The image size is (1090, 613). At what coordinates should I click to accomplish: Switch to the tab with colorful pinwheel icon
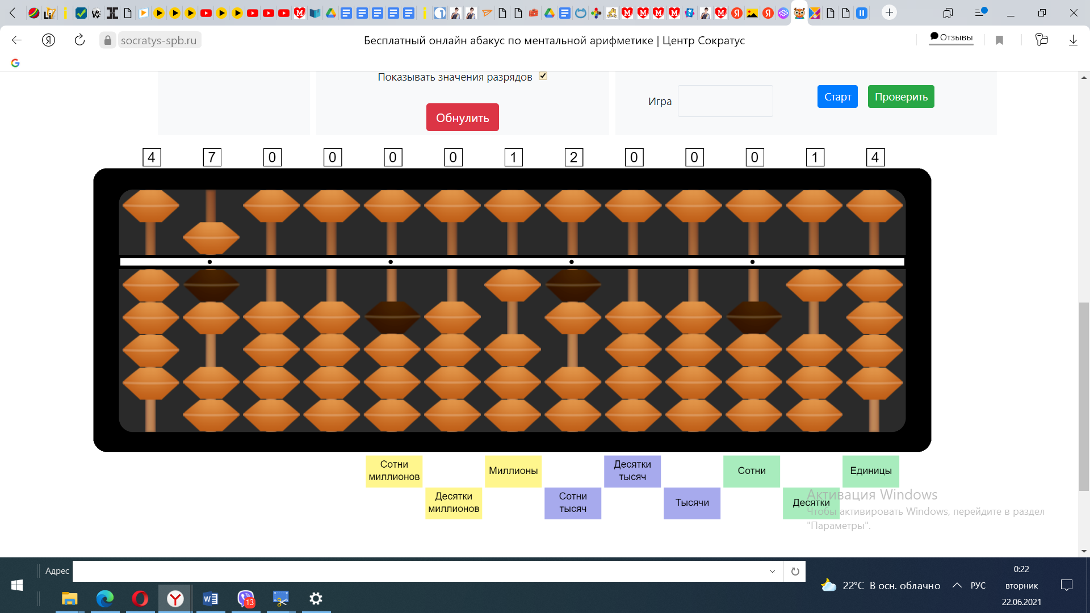click(x=596, y=13)
